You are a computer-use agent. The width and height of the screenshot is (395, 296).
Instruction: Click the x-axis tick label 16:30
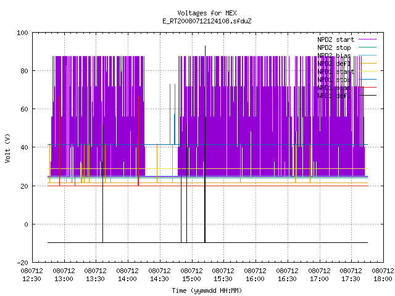tap(287, 279)
